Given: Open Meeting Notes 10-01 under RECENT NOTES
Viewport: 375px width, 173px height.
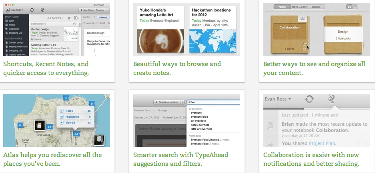Looking at the screenshot, I should 16,47.
